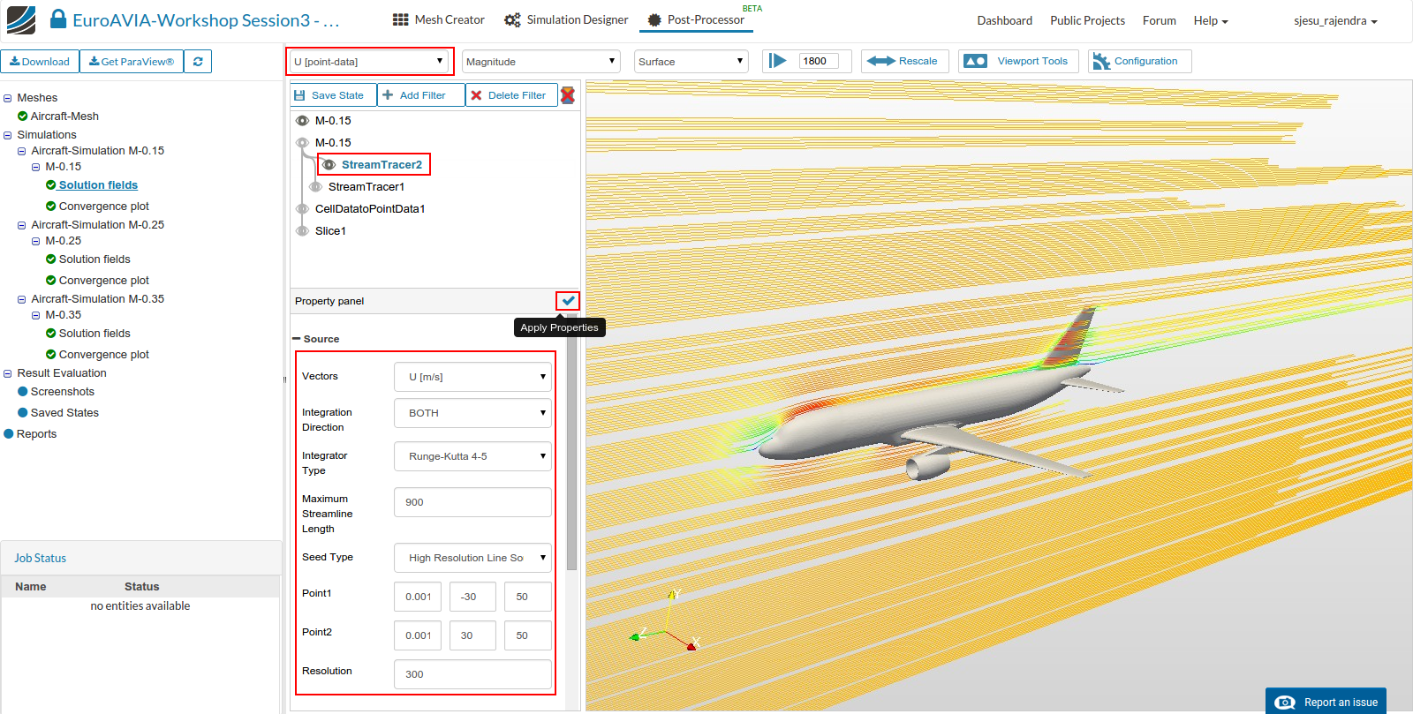Switch to the Post-Processor tab
The height and width of the screenshot is (714, 1413).
tap(696, 19)
